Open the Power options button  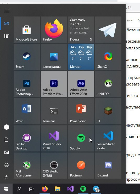coord(7,178)
